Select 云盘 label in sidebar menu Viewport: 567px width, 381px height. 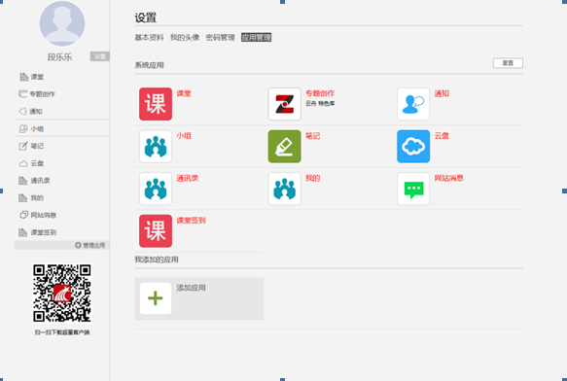coord(37,163)
